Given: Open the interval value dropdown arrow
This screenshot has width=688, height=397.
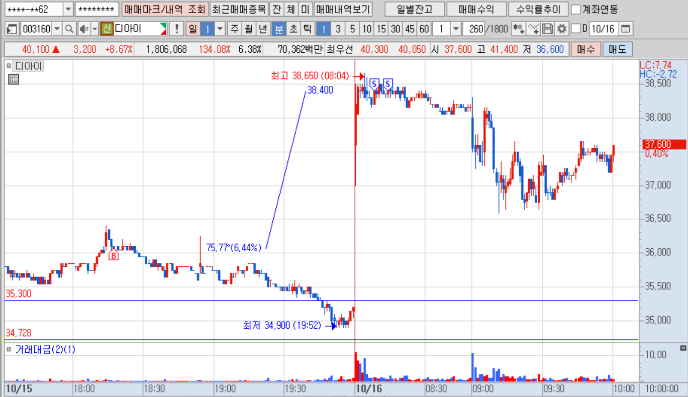Looking at the screenshot, I should [456, 29].
